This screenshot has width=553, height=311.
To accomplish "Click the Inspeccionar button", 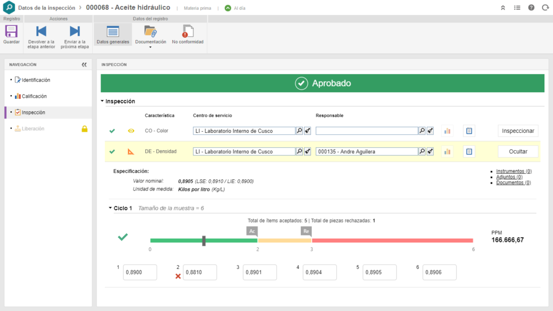I will tap(518, 131).
